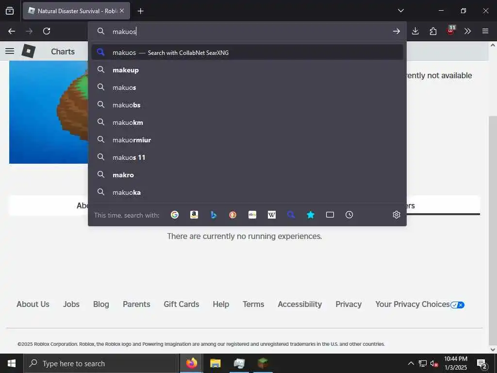This screenshot has height=373, width=497.
Task: Open the new tab with plus button
Action: point(140,11)
